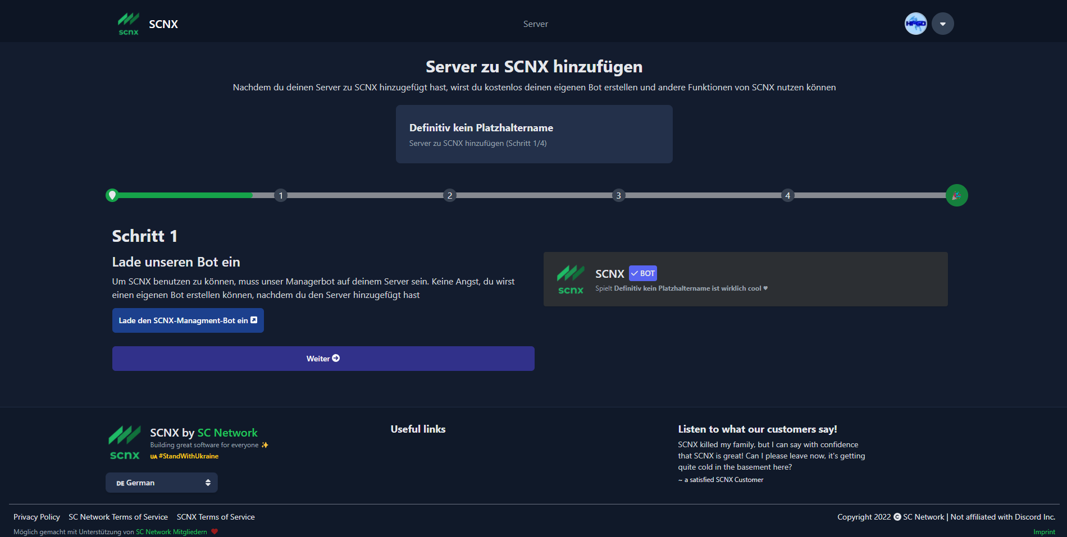This screenshot has width=1067, height=537.
Task: Open the Server menu item
Action: click(535, 24)
